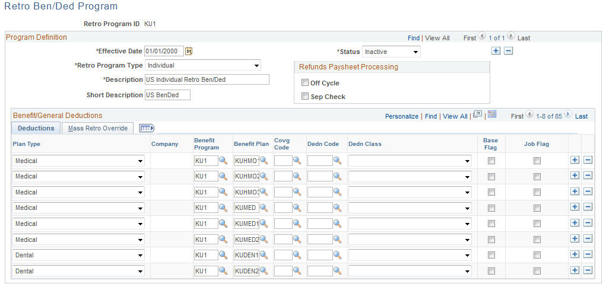The width and height of the screenshot is (606, 287).
Task: Open the Status dropdown showing Inactive
Action: (391, 52)
